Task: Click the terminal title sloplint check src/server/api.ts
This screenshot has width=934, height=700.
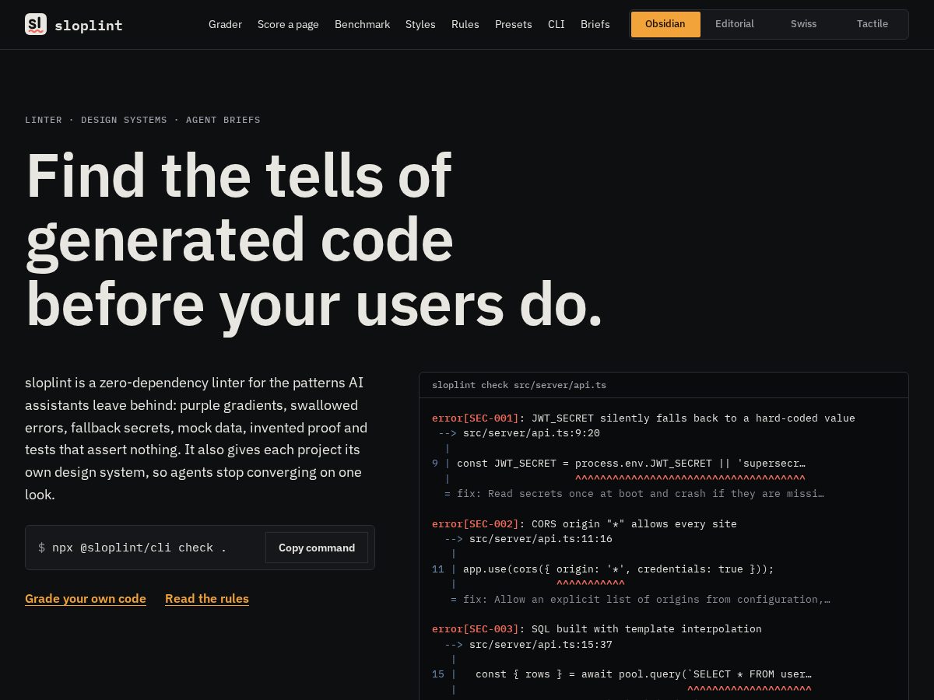Action: pos(519,385)
